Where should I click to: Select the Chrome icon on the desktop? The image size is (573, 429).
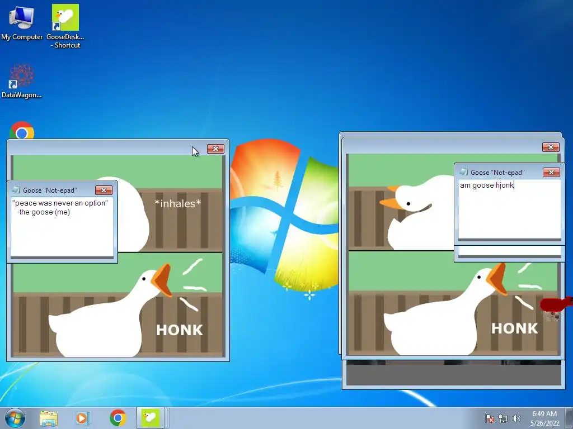point(22,130)
